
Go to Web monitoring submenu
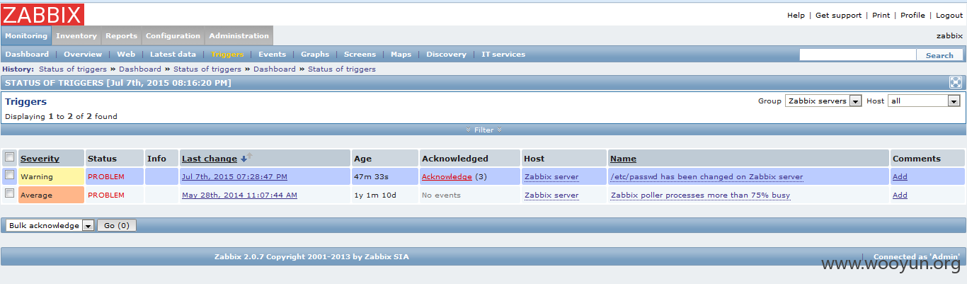126,54
